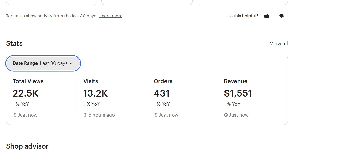The image size is (344, 153).
Task: Click 'View all' stats link
Action: click(279, 43)
